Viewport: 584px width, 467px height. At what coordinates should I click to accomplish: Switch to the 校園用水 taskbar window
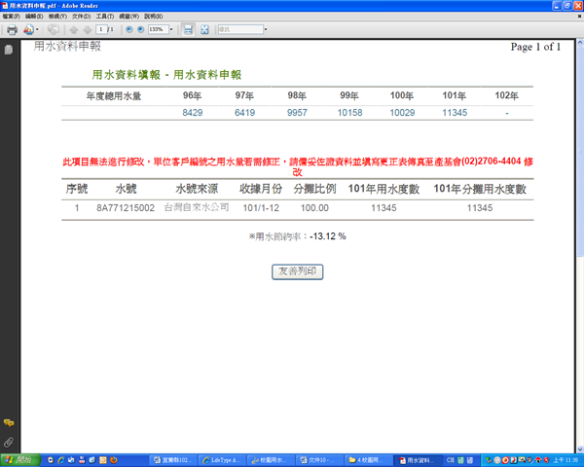click(x=270, y=460)
